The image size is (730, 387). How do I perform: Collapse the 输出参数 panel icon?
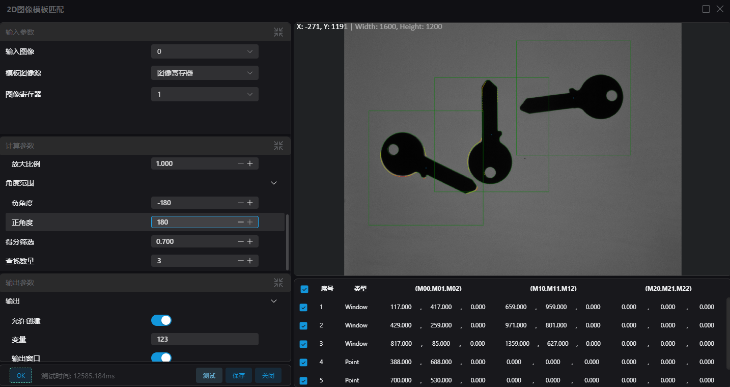click(x=278, y=283)
